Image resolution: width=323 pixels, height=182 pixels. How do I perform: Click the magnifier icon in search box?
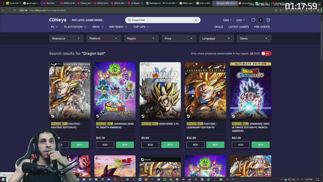[129, 20]
